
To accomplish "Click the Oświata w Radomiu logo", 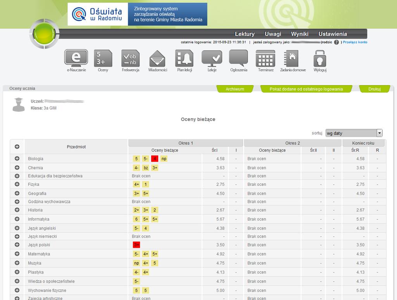I will tap(97, 14).
